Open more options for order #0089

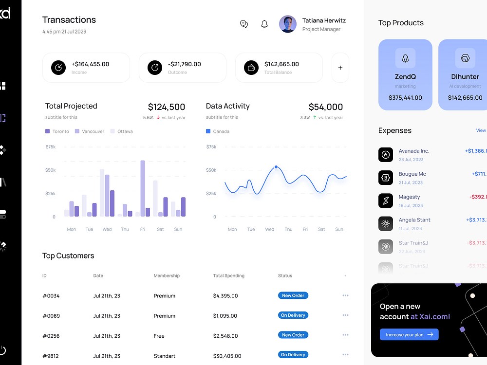[x=345, y=315]
